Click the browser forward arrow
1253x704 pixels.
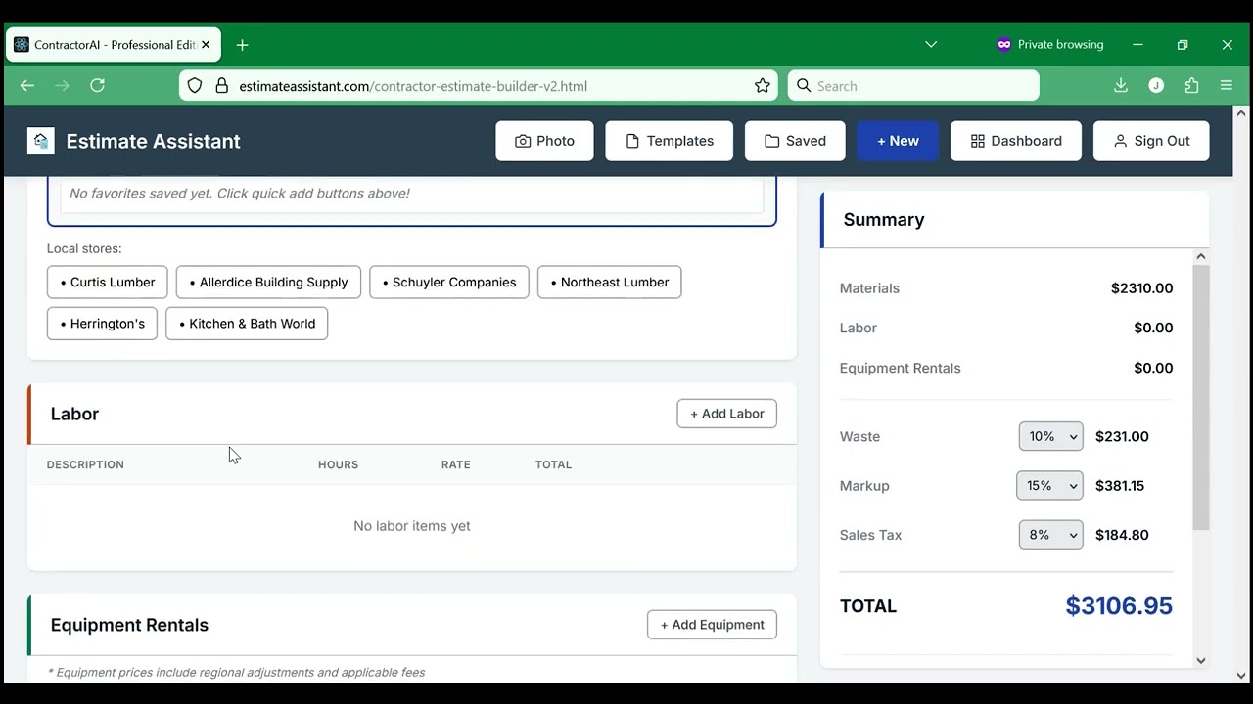click(x=63, y=86)
